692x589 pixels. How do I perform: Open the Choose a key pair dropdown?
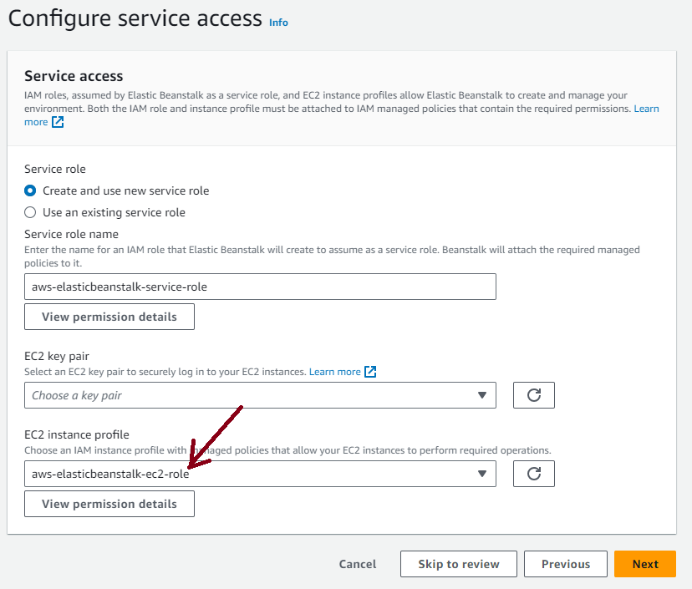click(x=260, y=395)
